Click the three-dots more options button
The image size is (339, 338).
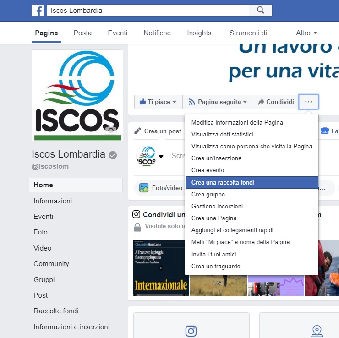(308, 102)
